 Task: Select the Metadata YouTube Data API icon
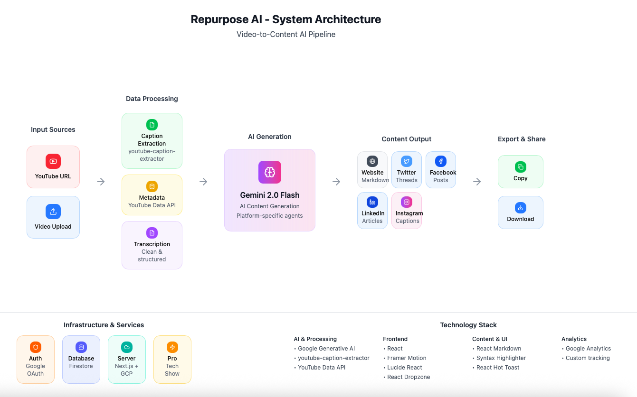[152, 187]
